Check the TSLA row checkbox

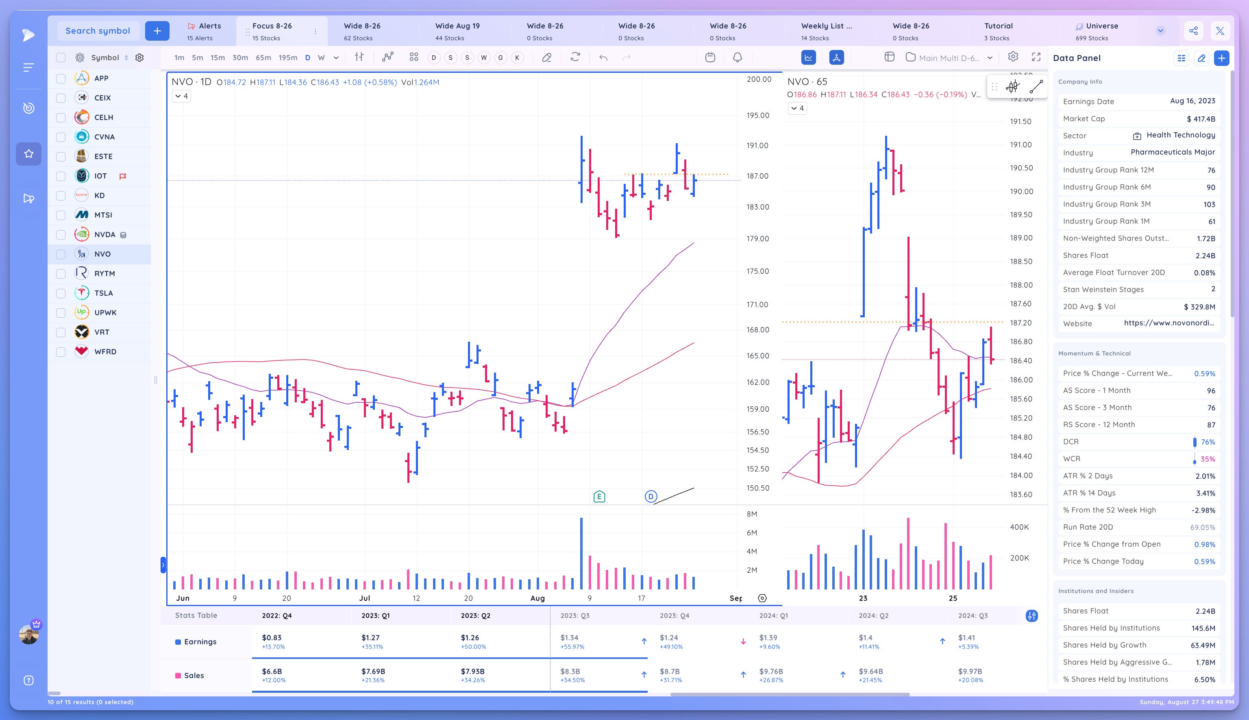(61, 293)
